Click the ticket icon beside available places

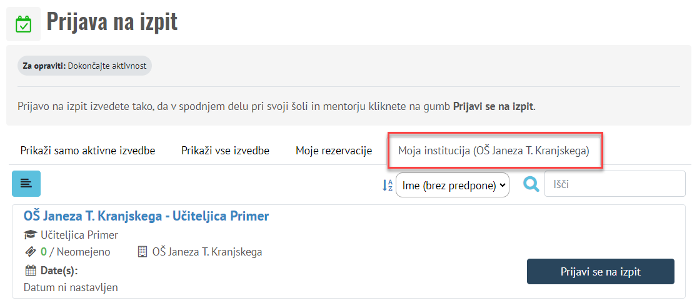point(30,252)
